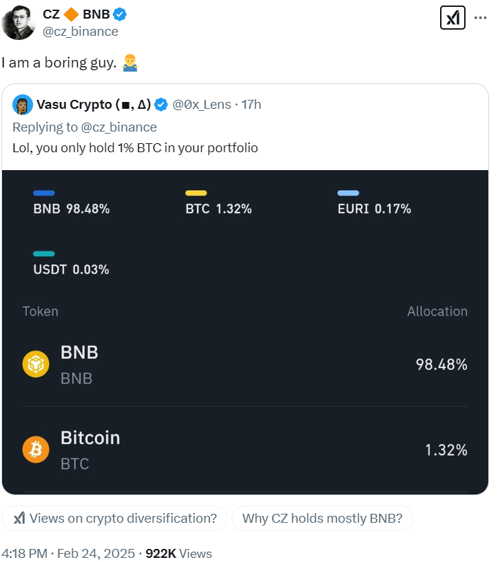Click Vasu Crypto's verified badge
Viewport: 500px width, 562px height.
(161, 105)
